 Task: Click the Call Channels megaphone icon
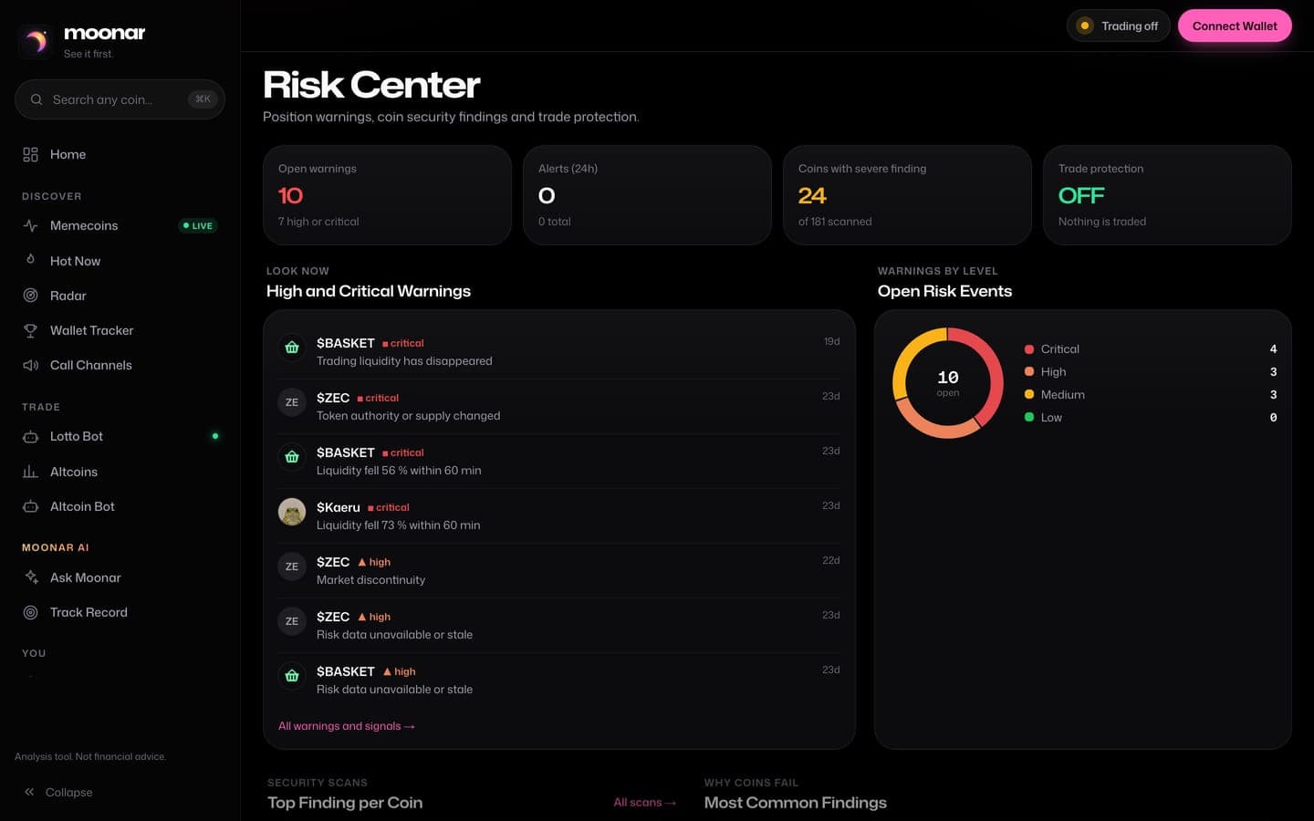[30, 365]
